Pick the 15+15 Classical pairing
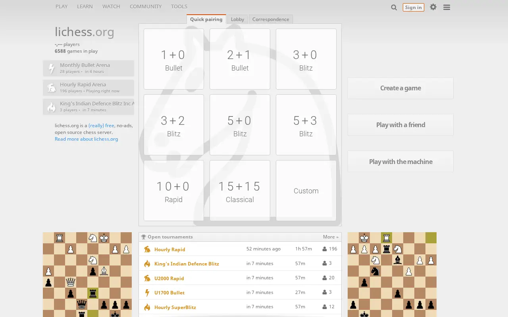Viewport: 508px width, 317px height. click(240, 191)
